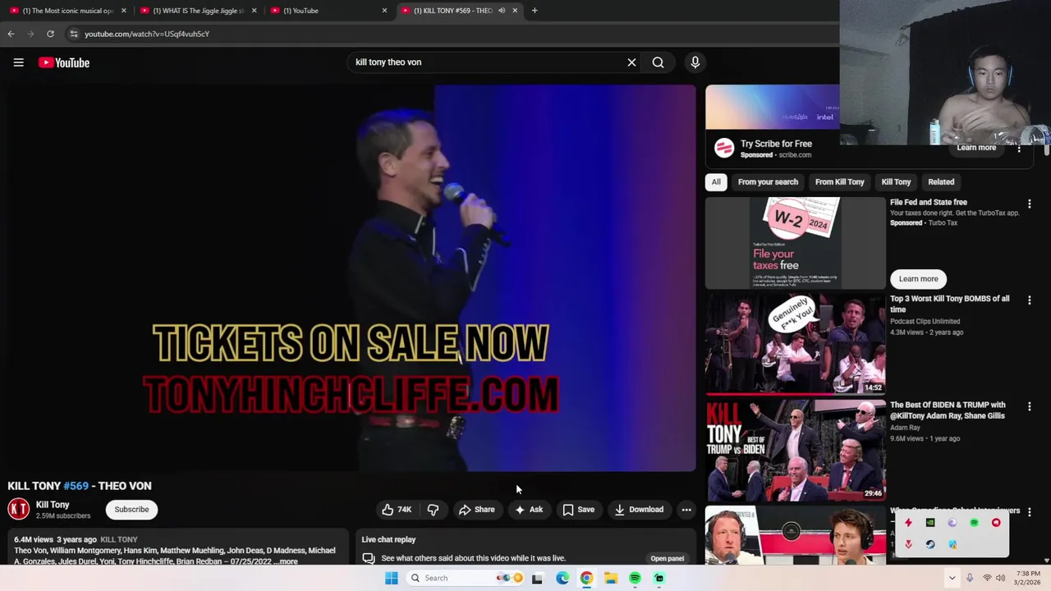Share the KILL TONY video
The height and width of the screenshot is (591, 1051).
click(477, 510)
